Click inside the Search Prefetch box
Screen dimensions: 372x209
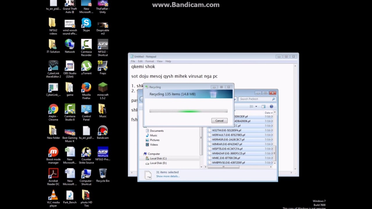coord(257,99)
